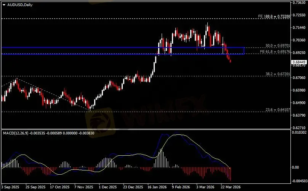Click the triangle arrow beside AUDUSD,Daily
Image resolution: width=308 pixels, height=191 pixels.
point(4,4)
